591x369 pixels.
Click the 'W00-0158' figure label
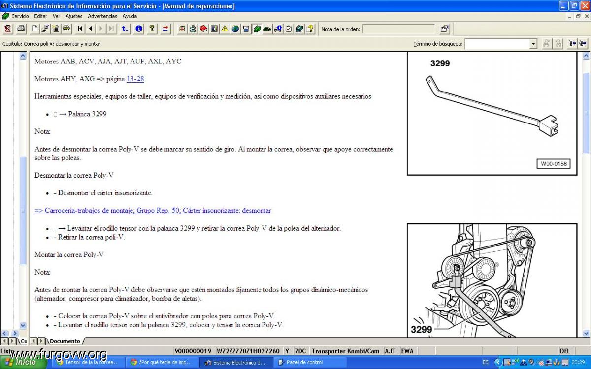553,164
